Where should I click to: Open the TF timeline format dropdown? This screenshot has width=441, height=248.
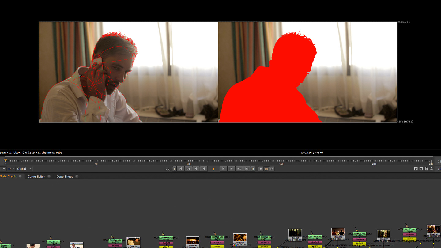tap(11, 169)
